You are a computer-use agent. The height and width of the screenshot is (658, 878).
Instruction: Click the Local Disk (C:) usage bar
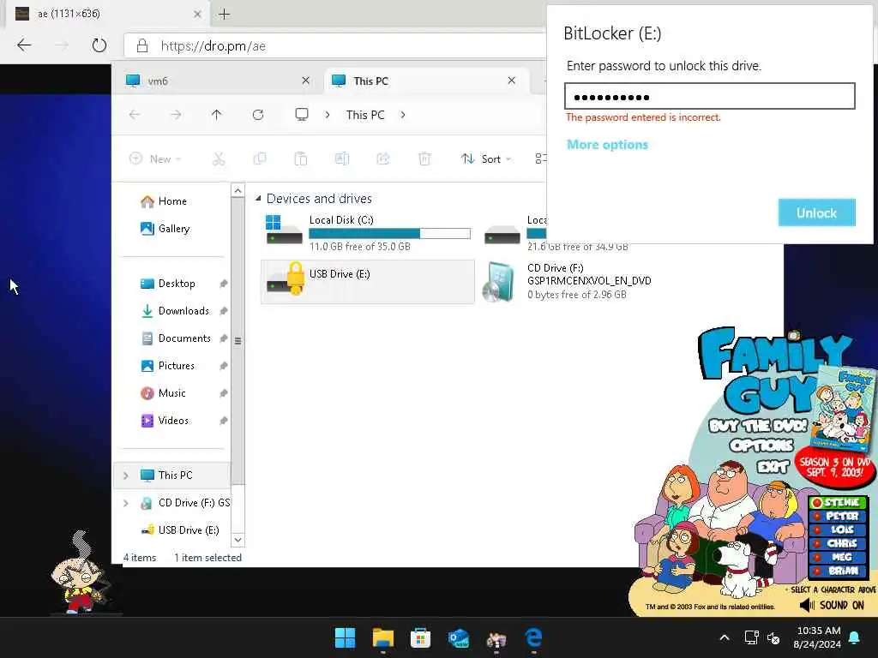(389, 233)
